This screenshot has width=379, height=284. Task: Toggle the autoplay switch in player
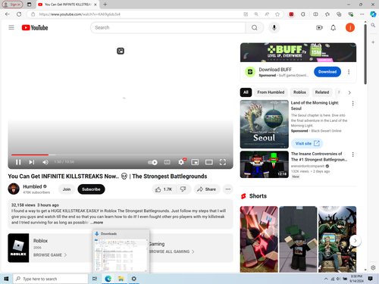tap(152, 162)
